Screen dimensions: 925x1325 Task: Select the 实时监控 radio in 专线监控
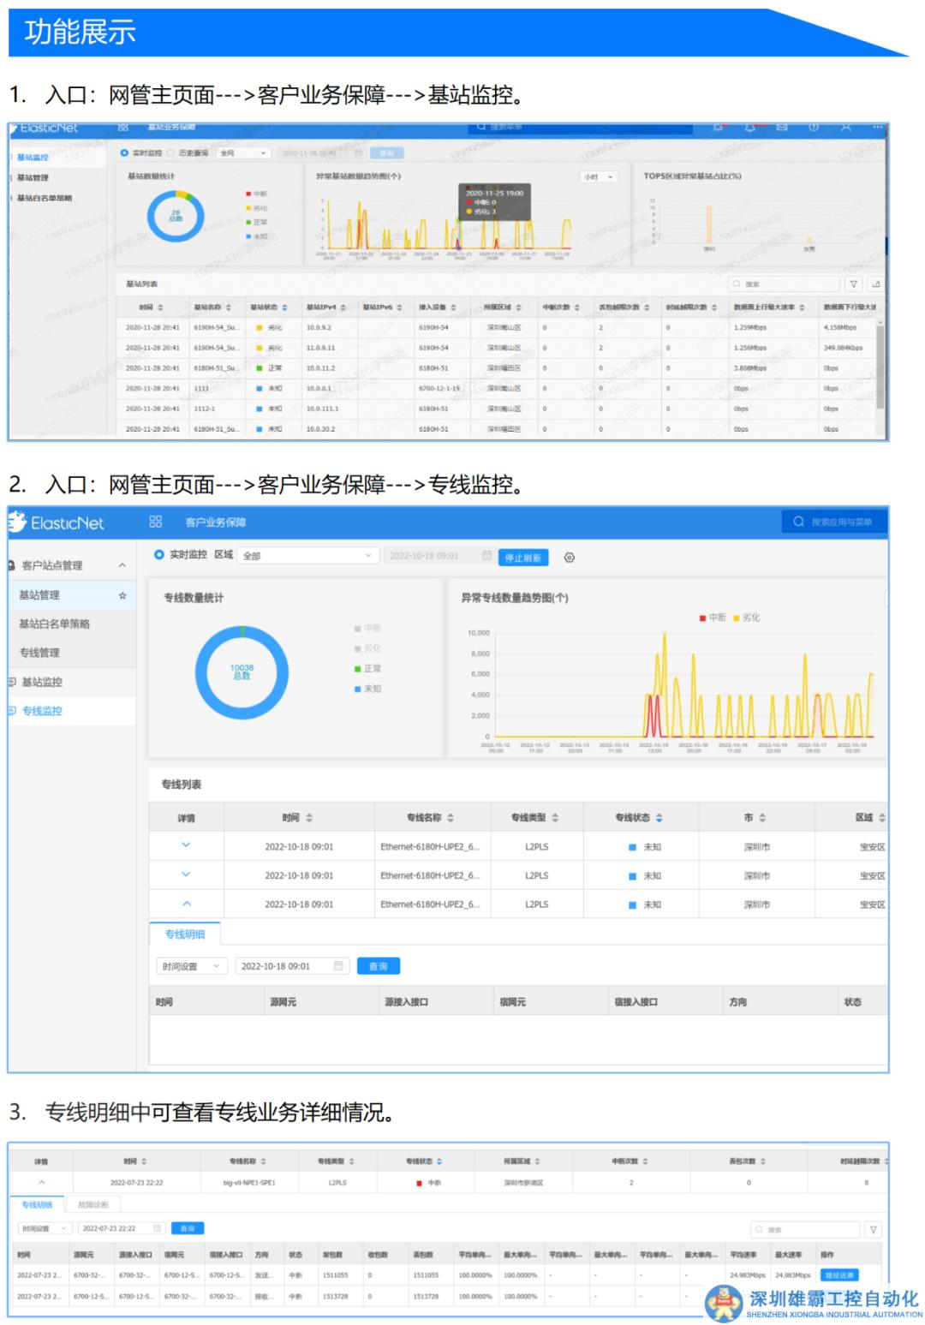[158, 555]
